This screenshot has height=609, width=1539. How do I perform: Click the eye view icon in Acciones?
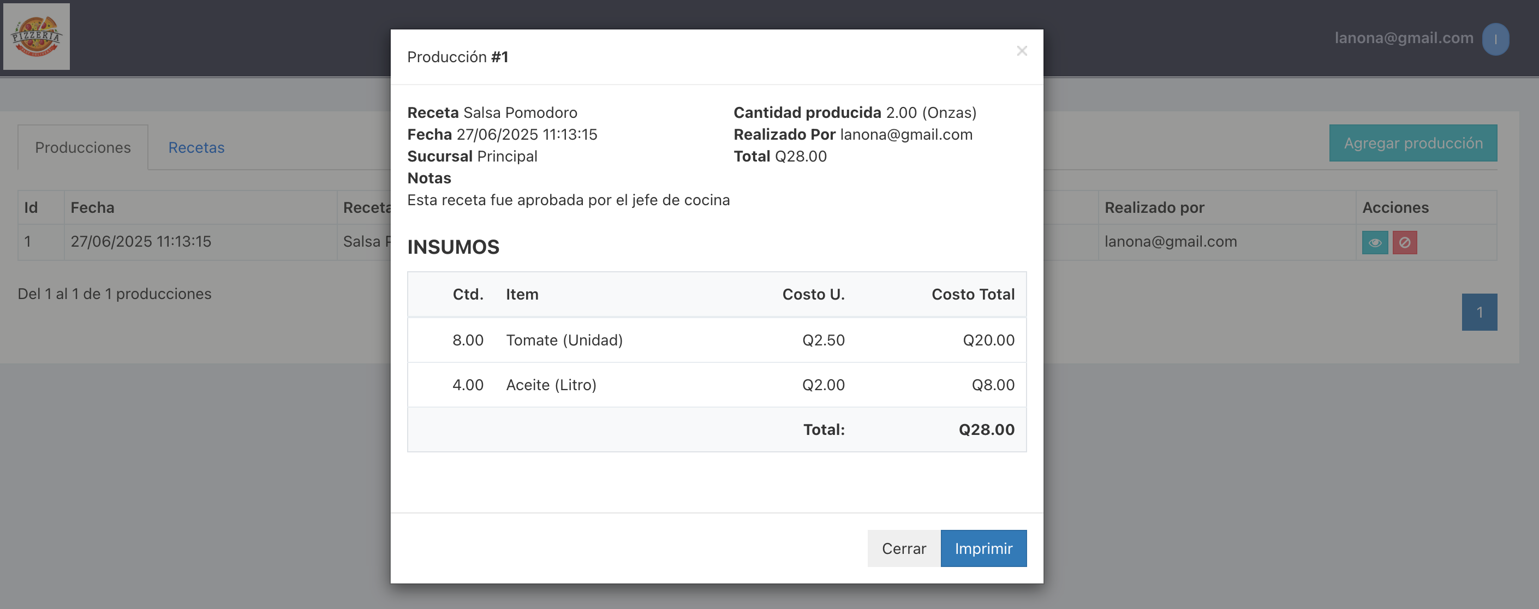tap(1375, 243)
